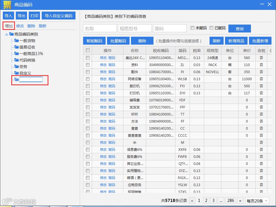Go to previous pages with « button

pyautogui.click(x=192, y=201)
